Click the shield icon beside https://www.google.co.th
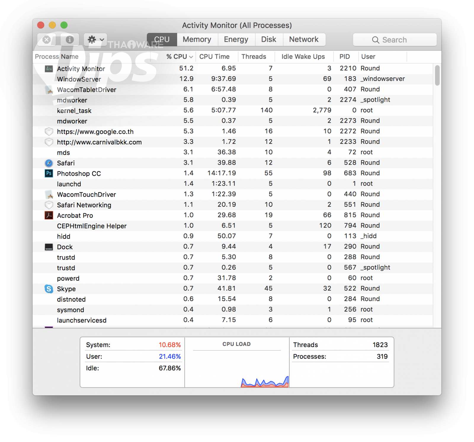The height and width of the screenshot is (442, 474). pyautogui.click(x=49, y=131)
